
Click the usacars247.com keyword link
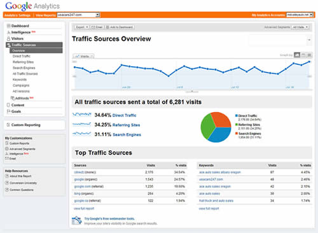tap(211, 180)
